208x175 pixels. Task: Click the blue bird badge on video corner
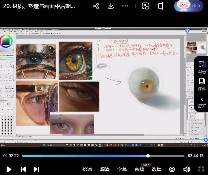[x=187, y=30]
